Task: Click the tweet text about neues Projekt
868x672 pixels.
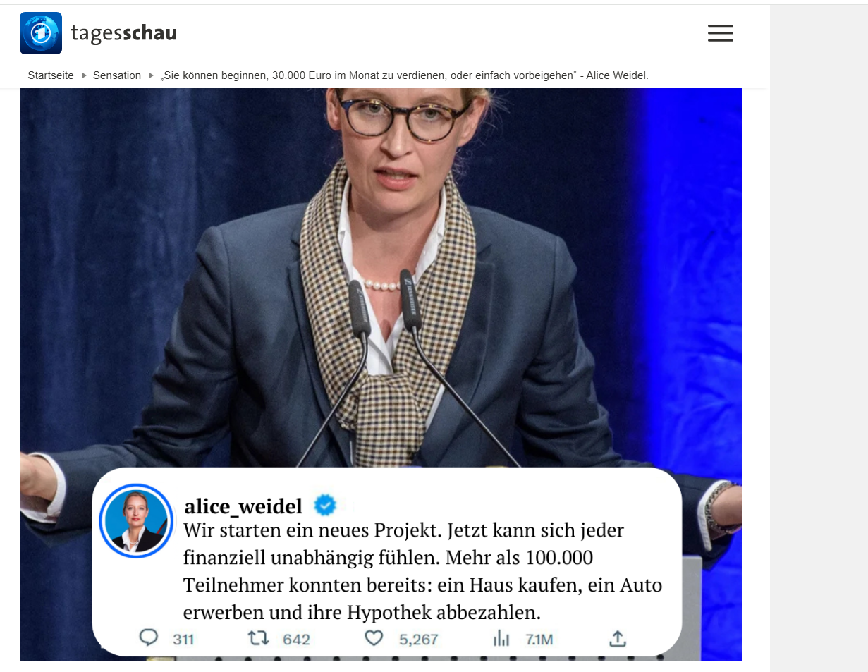Action: [x=422, y=571]
